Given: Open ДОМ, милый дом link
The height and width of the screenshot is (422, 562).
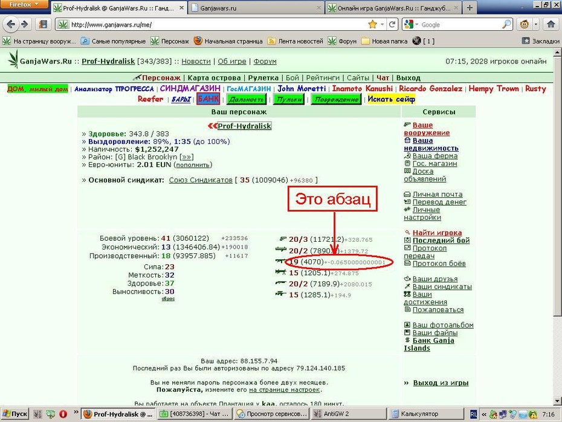Looking at the screenshot, I should coord(37,89).
